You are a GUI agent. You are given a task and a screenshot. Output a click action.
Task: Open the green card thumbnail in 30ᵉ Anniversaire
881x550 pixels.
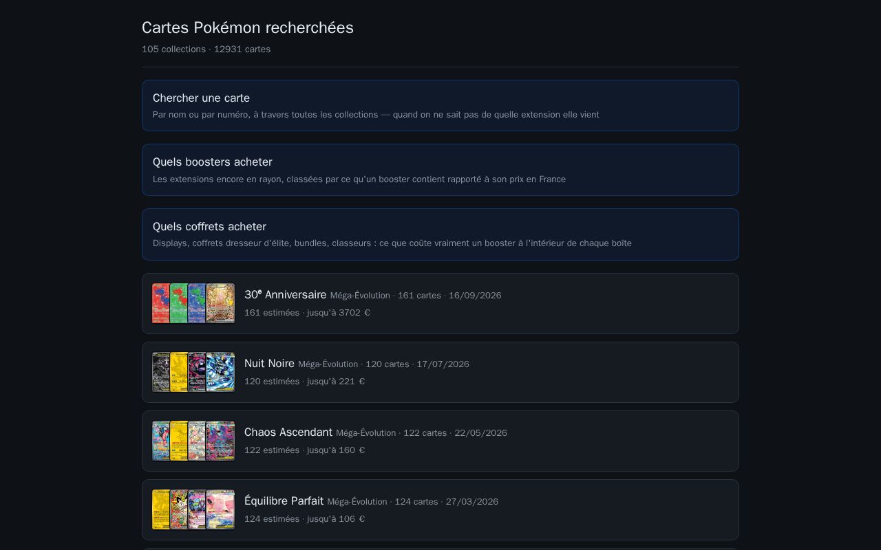click(x=179, y=303)
